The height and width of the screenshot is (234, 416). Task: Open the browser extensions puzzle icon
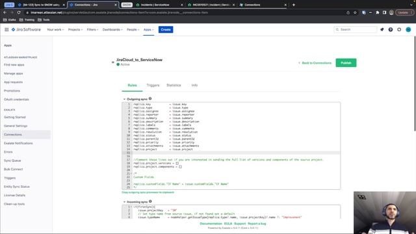pos(378,12)
